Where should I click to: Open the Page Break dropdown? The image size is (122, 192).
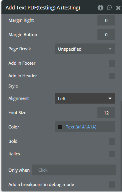(x=85, y=49)
